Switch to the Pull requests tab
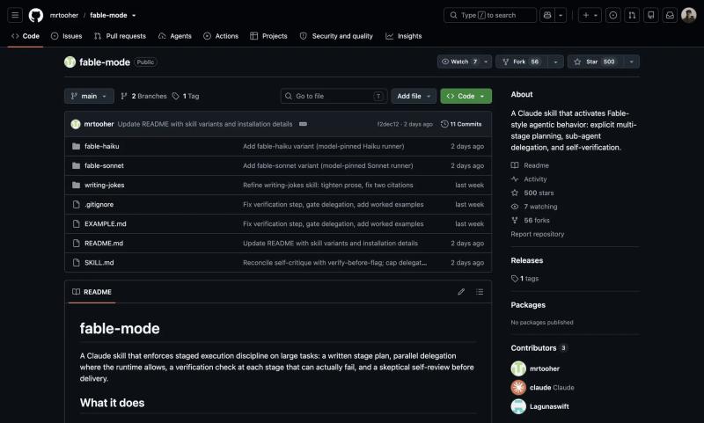The image size is (704, 423). pos(121,36)
